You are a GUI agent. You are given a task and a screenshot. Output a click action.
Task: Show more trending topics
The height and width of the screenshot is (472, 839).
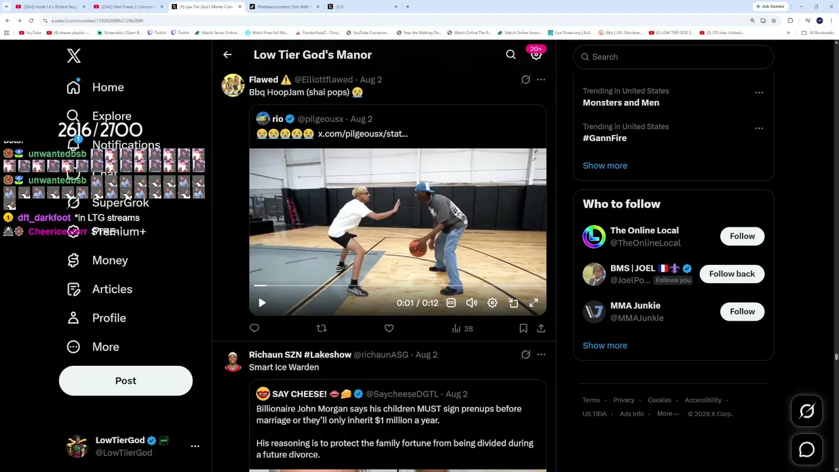coord(605,166)
